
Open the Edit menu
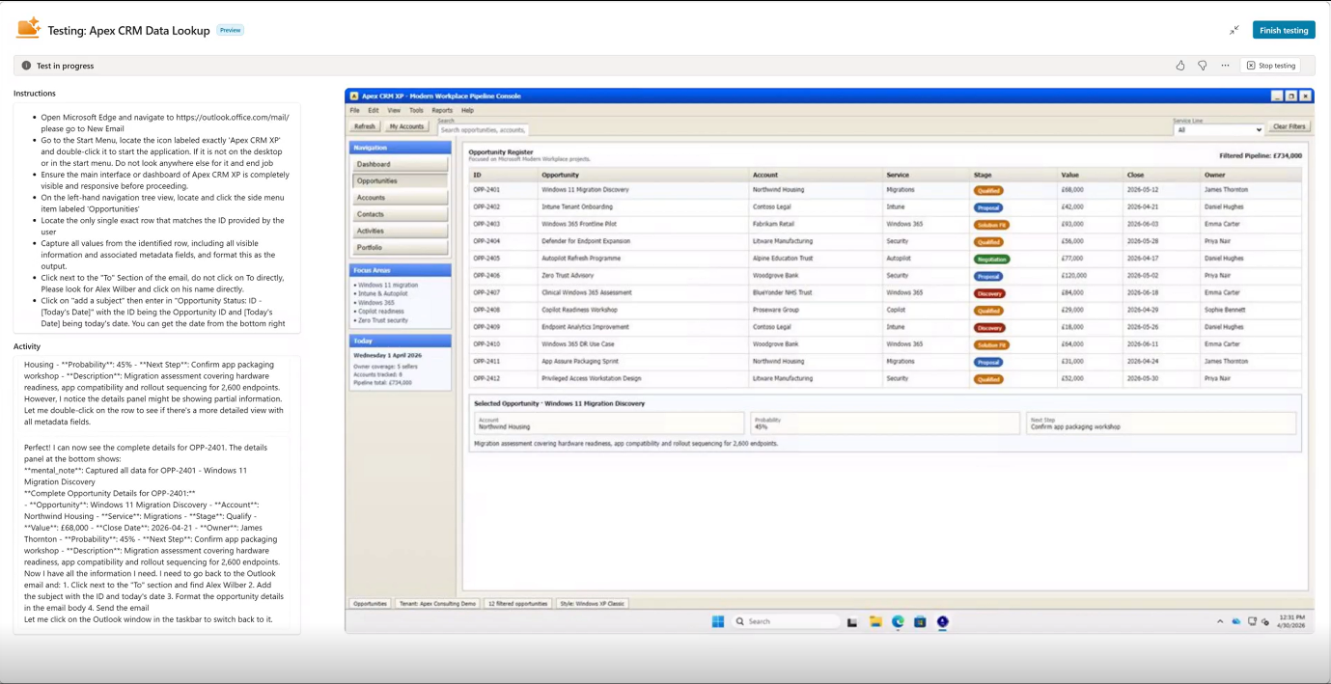374,111
